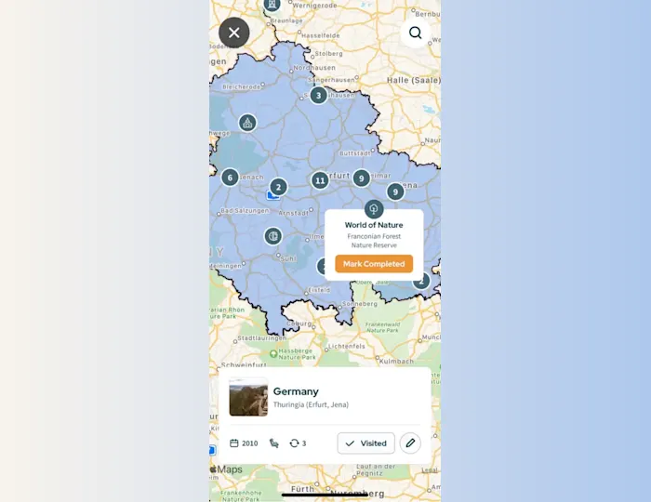
Task: Open the cluster marker labeled 11
Action: (320, 180)
